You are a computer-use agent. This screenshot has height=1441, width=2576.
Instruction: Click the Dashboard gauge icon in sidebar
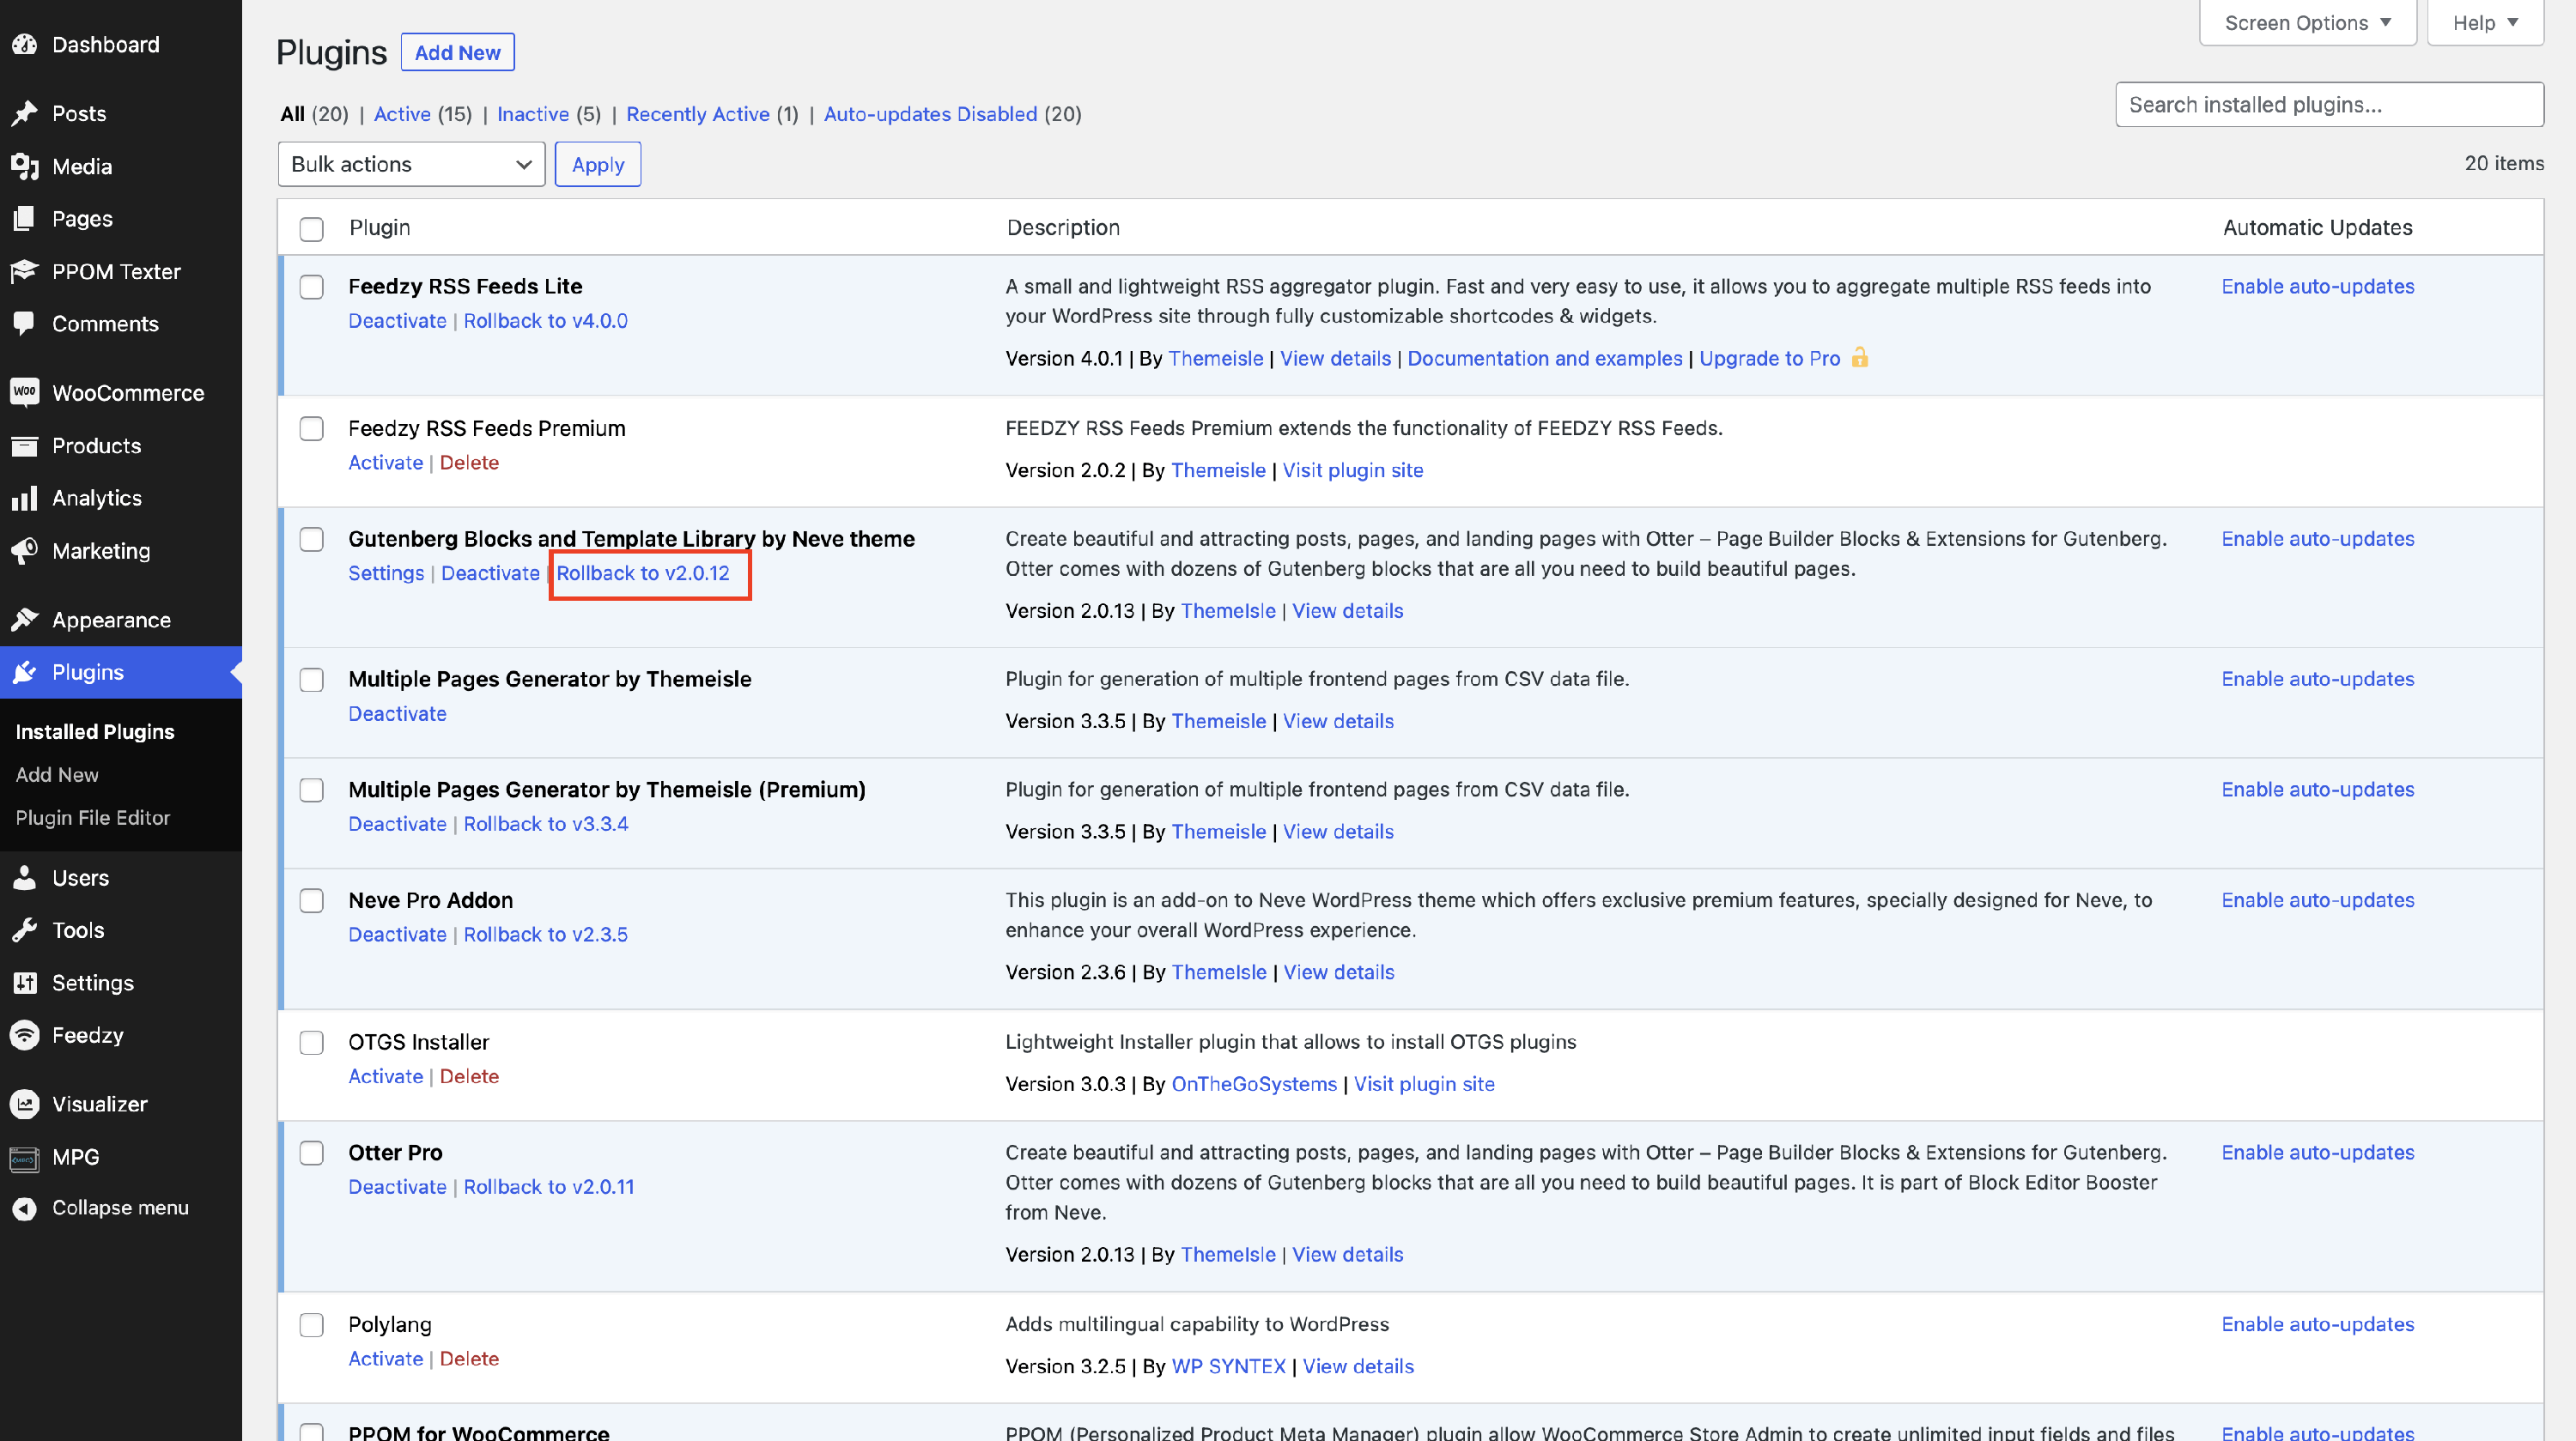(25, 44)
